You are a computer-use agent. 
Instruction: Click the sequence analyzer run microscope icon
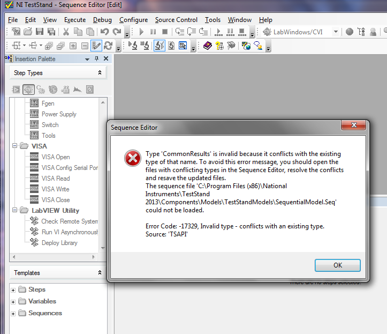pos(133,46)
